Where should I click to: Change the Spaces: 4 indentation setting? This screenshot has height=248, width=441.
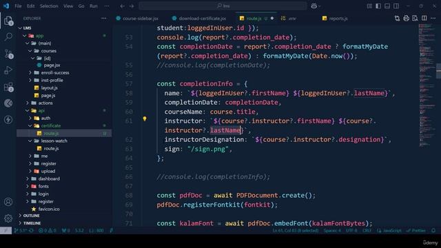click(332, 231)
